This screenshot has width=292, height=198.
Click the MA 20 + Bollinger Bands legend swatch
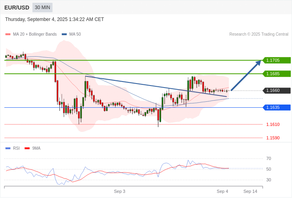8,34
